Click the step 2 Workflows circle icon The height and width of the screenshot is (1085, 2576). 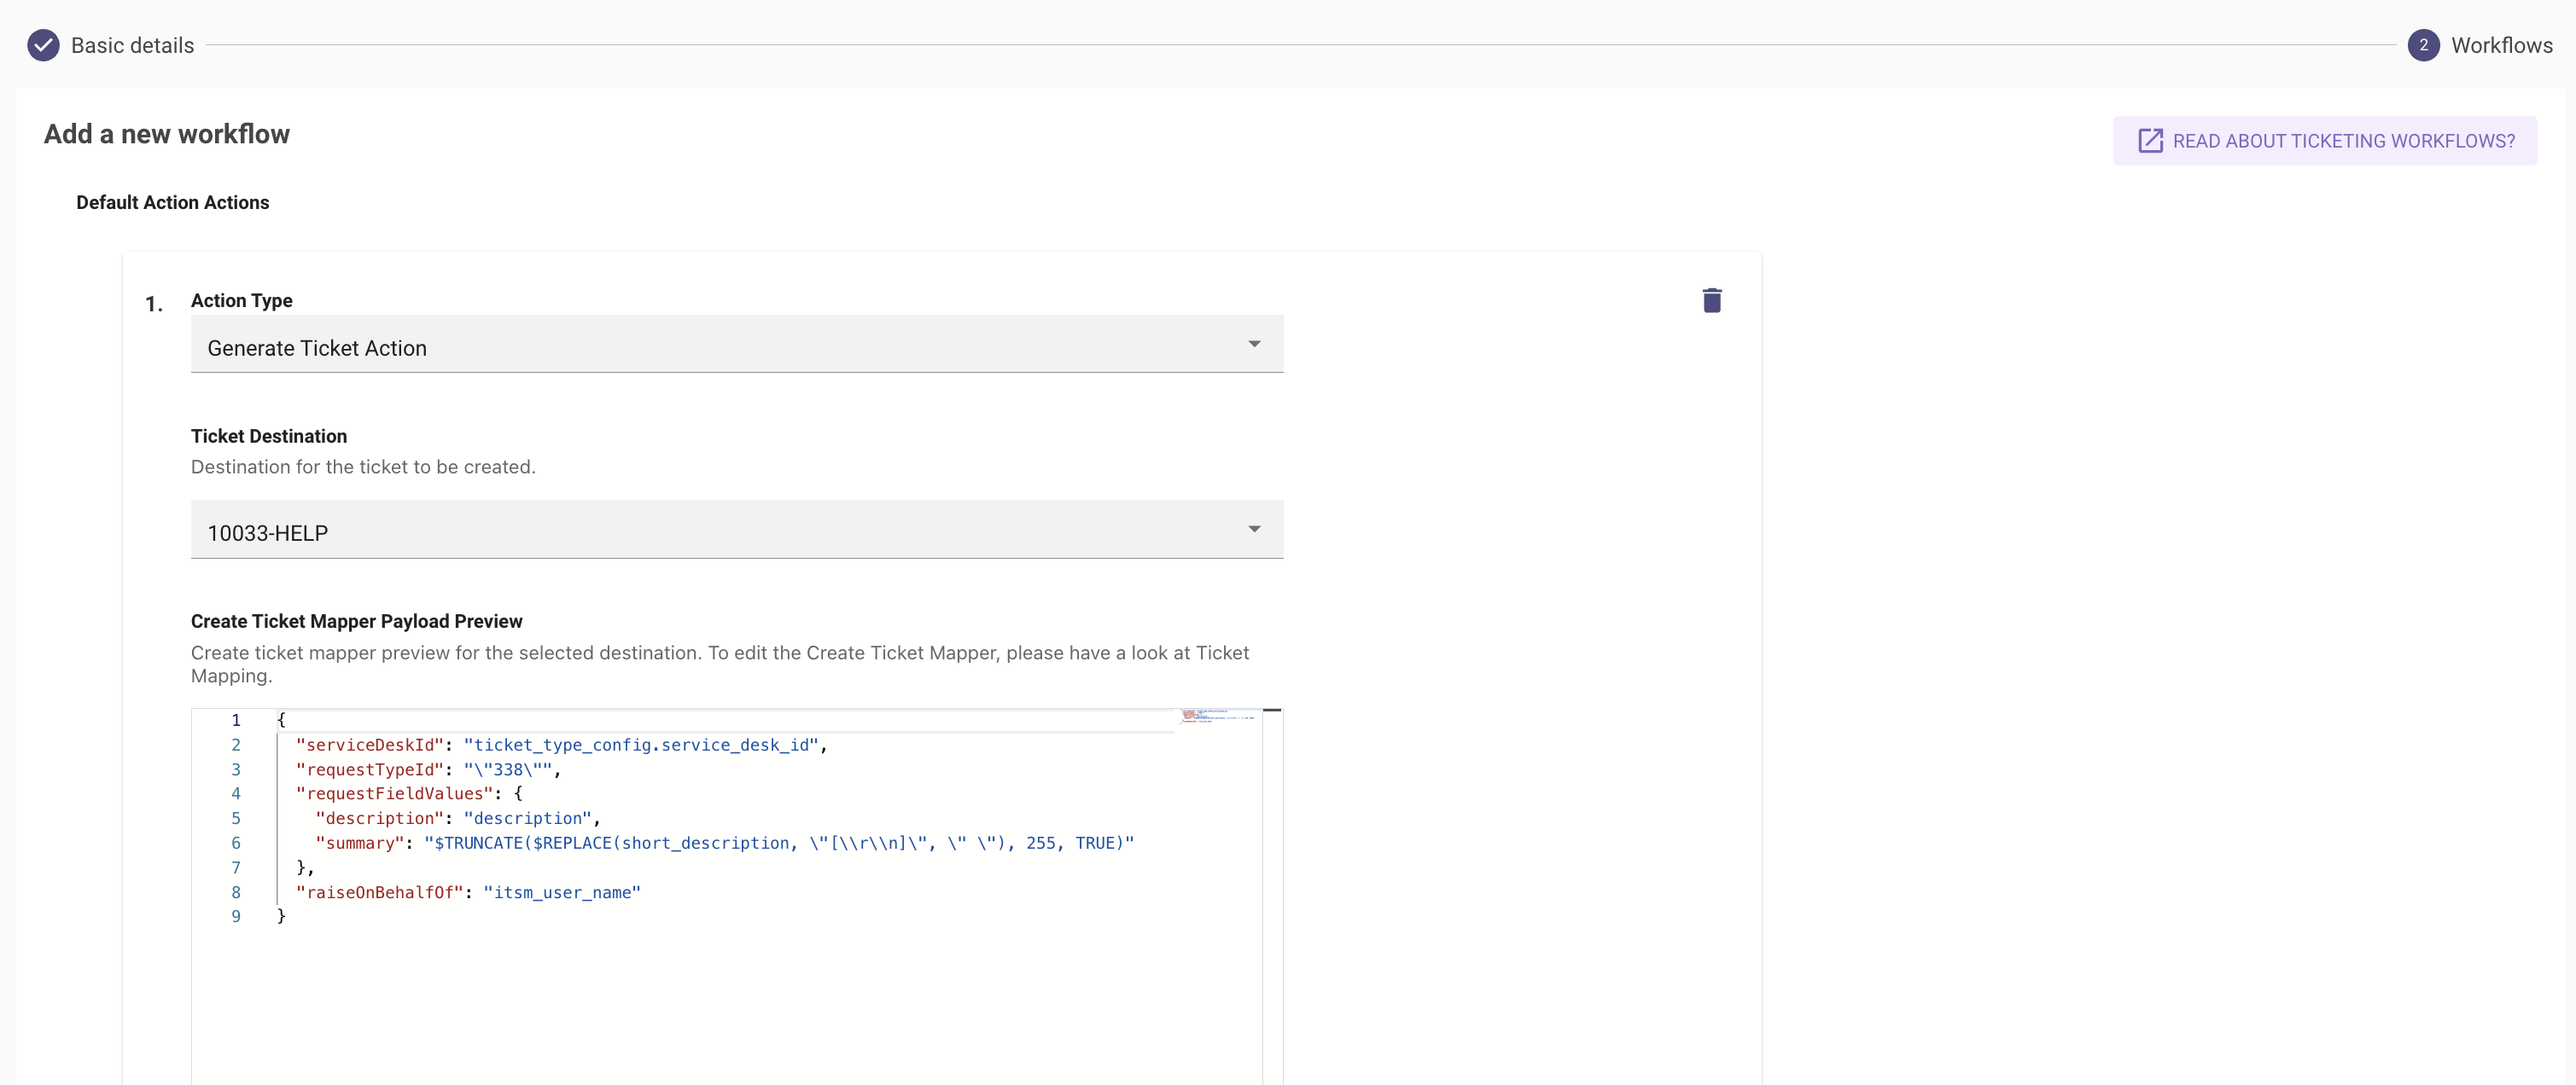(2422, 45)
